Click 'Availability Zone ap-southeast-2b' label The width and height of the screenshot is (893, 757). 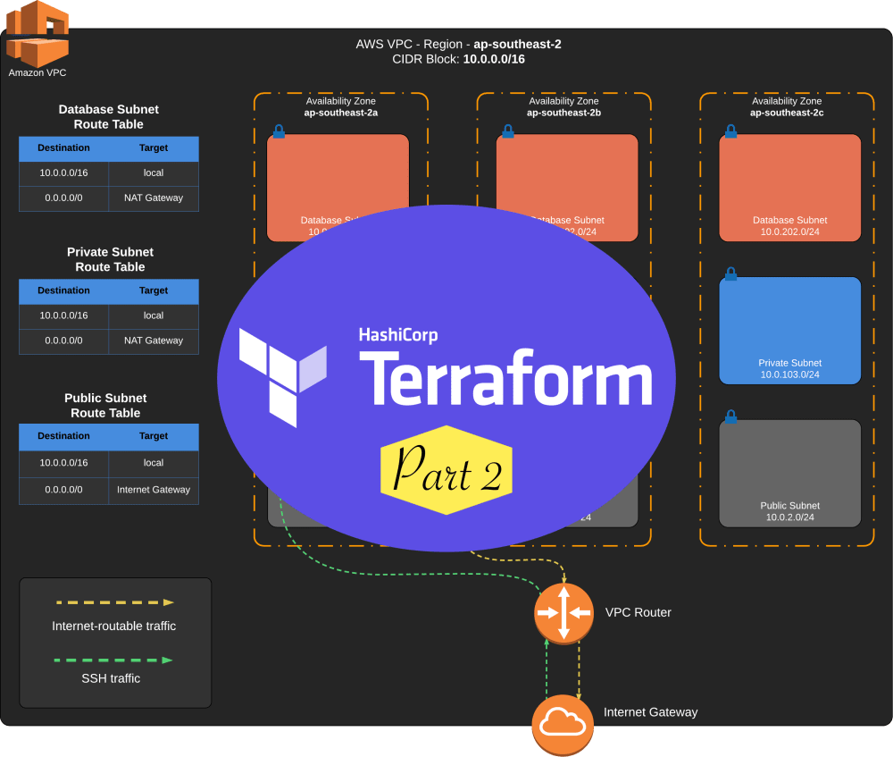[563, 106]
